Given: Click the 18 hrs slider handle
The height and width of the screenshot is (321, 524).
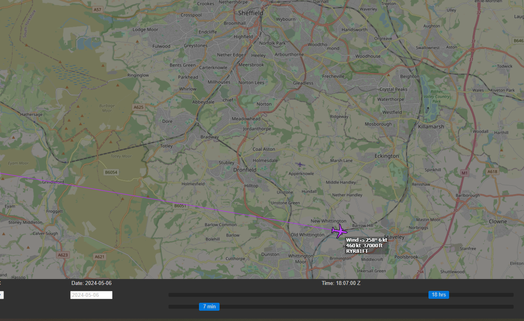Looking at the screenshot, I should point(438,294).
